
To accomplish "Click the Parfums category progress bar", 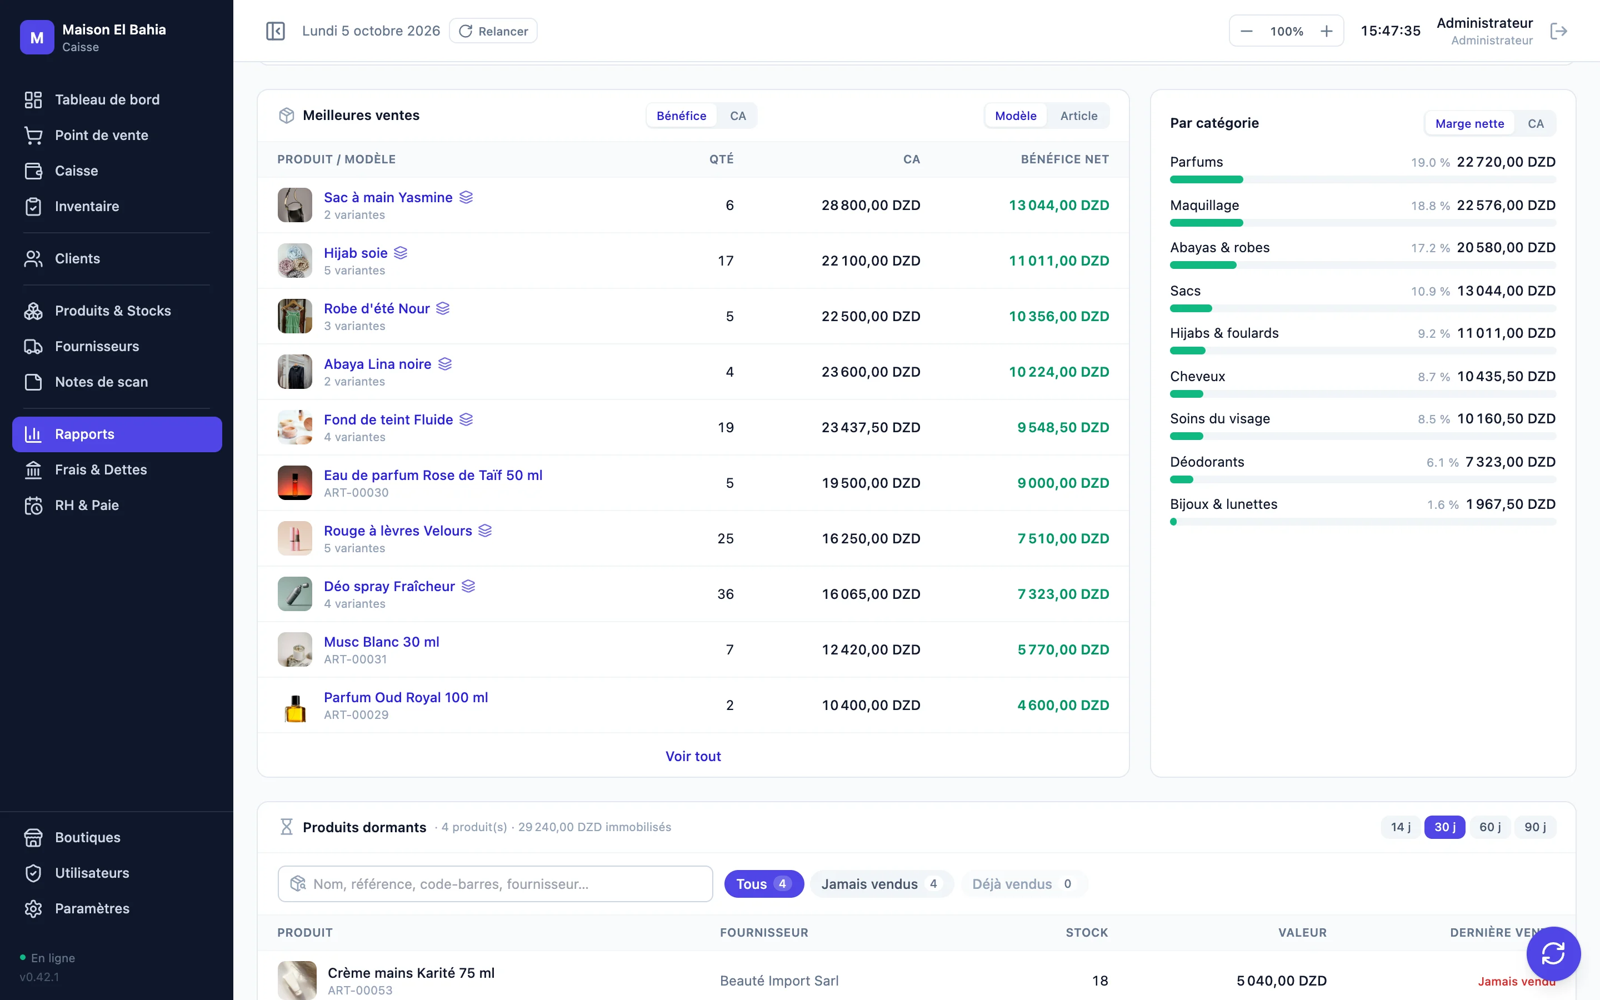I will click(1363, 179).
